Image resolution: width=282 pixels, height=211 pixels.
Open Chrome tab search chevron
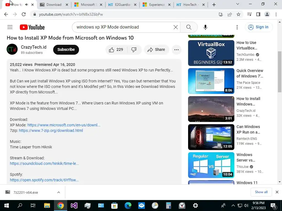(238, 4)
